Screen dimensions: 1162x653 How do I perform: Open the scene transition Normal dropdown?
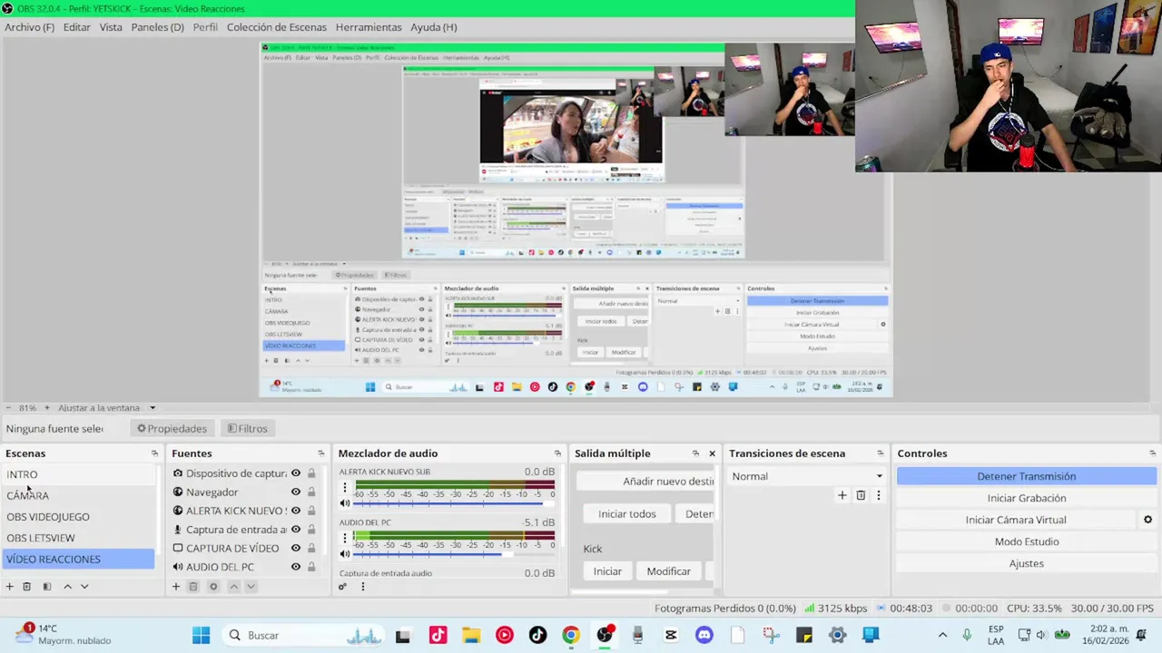807,476
